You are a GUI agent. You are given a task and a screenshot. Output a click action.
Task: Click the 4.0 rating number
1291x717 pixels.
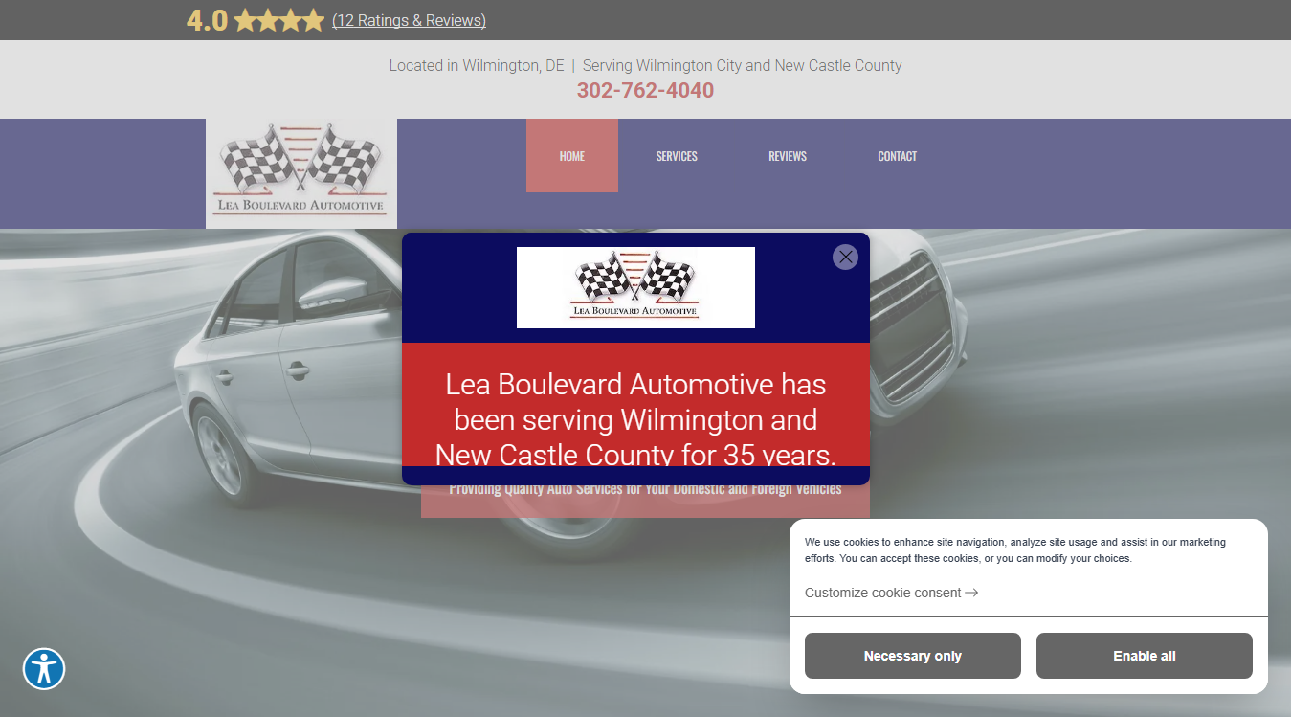(207, 20)
